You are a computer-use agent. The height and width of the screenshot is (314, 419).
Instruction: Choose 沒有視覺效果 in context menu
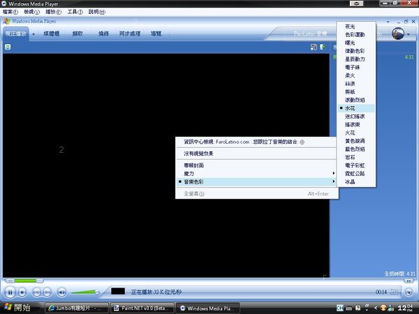[x=256, y=154]
